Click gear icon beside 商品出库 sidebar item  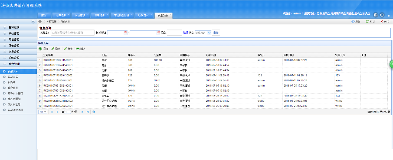tap(4, 77)
